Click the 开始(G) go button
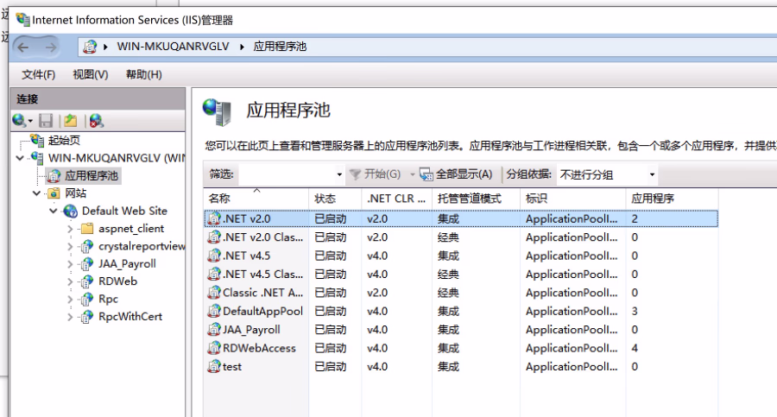This screenshot has height=417, width=777. pyautogui.click(x=376, y=174)
